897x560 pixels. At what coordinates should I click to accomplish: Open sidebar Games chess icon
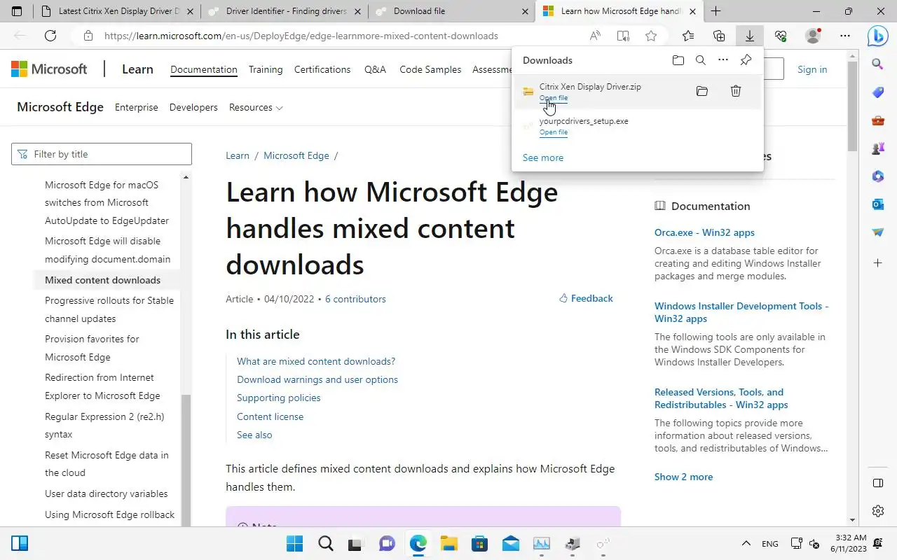click(x=878, y=148)
